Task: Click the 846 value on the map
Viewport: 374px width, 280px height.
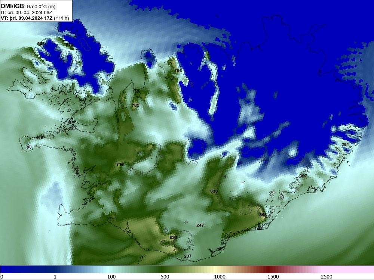Action: pos(263,215)
